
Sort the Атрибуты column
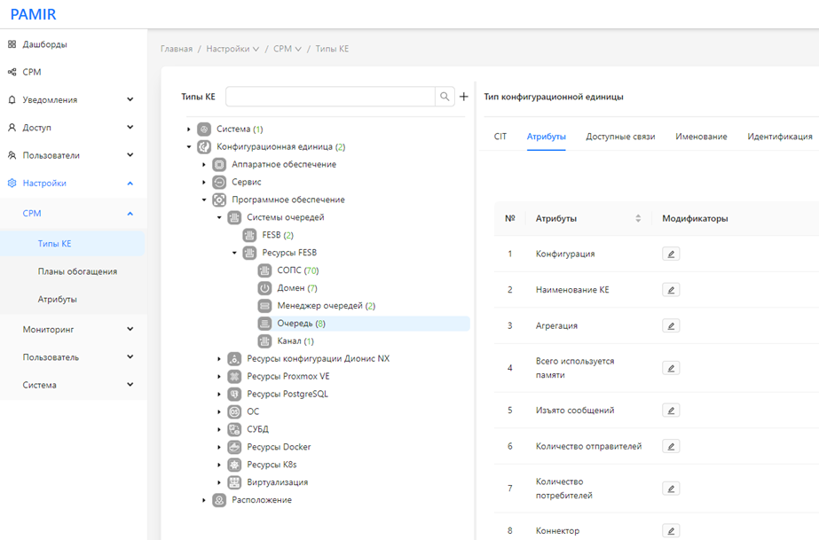click(x=638, y=218)
